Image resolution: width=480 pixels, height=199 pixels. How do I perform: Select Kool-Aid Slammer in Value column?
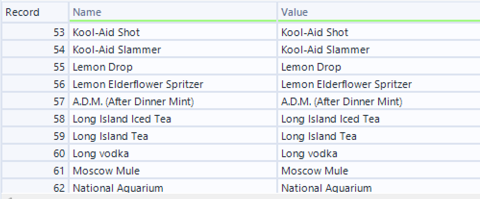point(325,50)
